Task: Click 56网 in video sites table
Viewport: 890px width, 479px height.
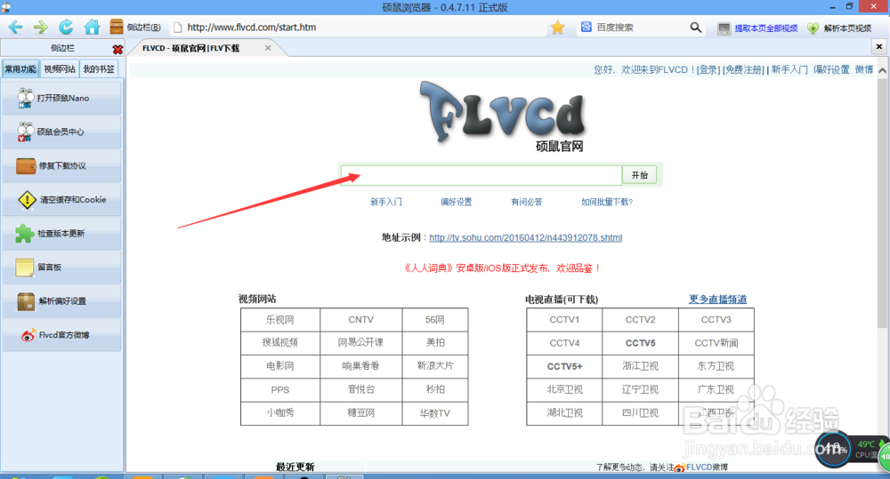Action: pyautogui.click(x=435, y=320)
